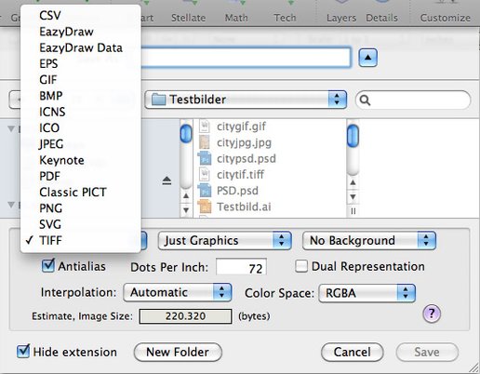Uncheck the Antialias checkbox

(48, 266)
